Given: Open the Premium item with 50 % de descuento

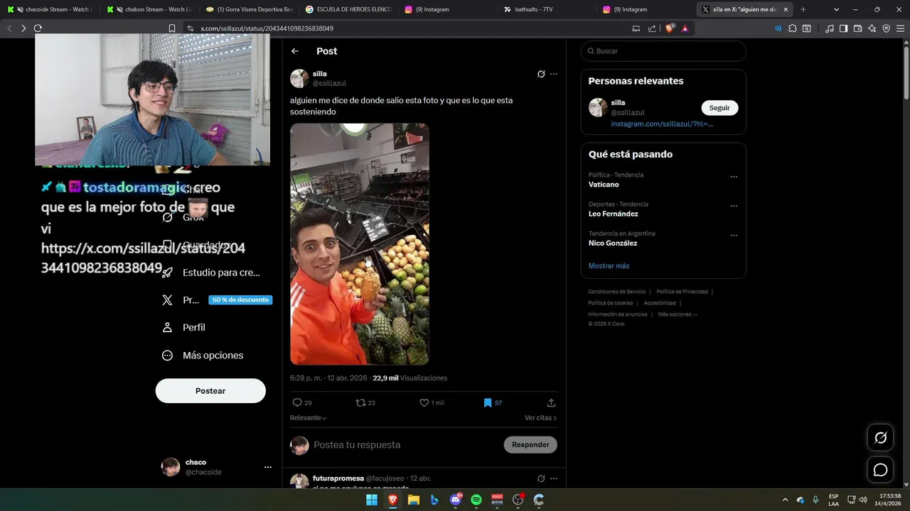Looking at the screenshot, I should click(x=216, y=300).
